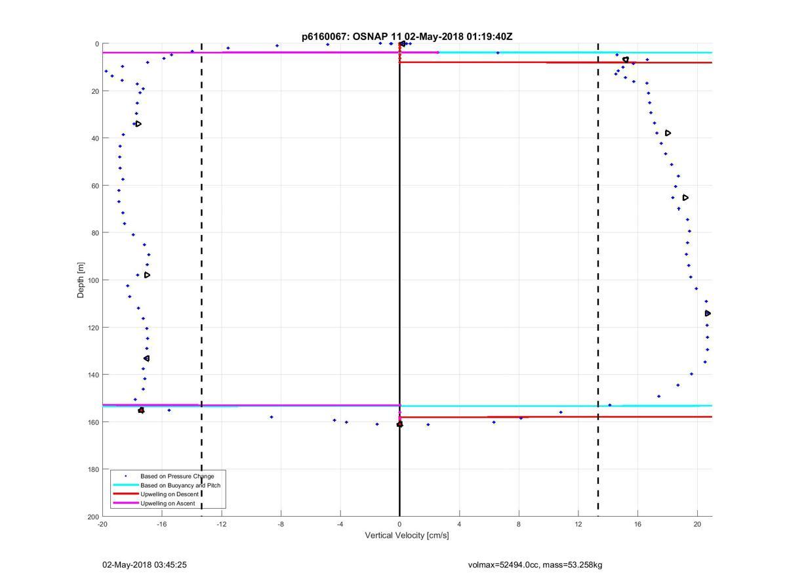Viewport: 787px width, 581px height.
Task: Click the cyan line swatch in legend
Action: tap(125, 485)
